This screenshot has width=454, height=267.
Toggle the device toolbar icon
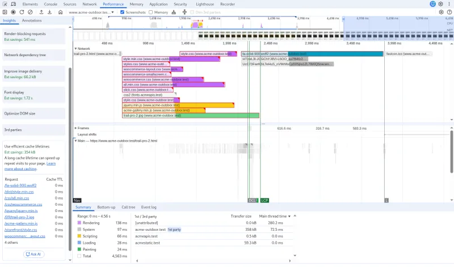tap(13, 4)
